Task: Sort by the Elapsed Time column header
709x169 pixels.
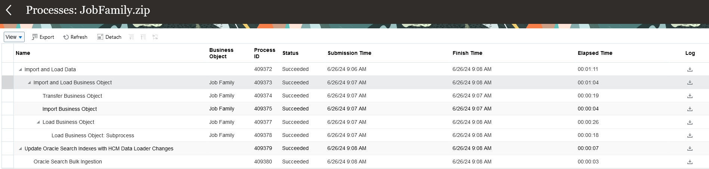Action: [x=595, y=53]
